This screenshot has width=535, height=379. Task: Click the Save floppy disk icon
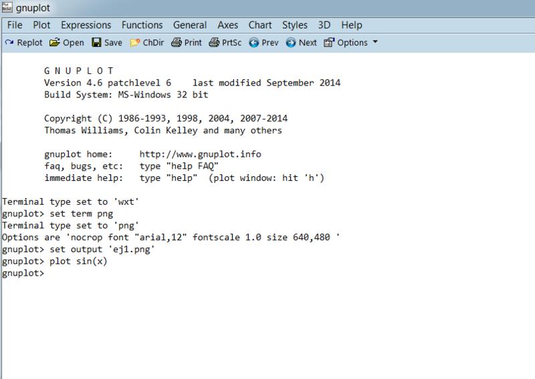coord(96,43)
